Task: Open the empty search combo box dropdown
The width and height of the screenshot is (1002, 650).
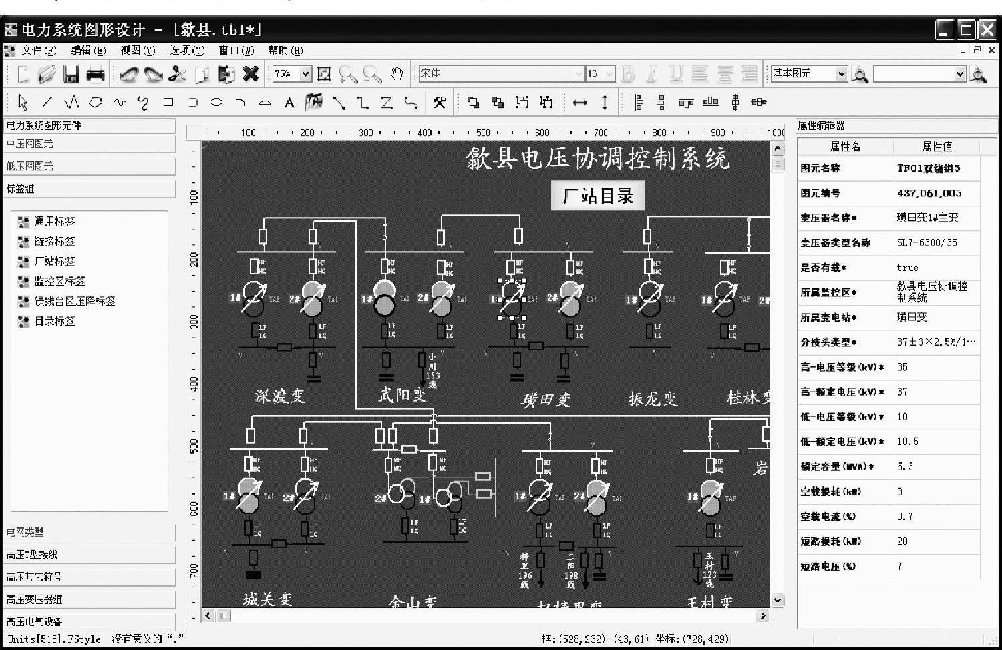Action: coord(961,74)
